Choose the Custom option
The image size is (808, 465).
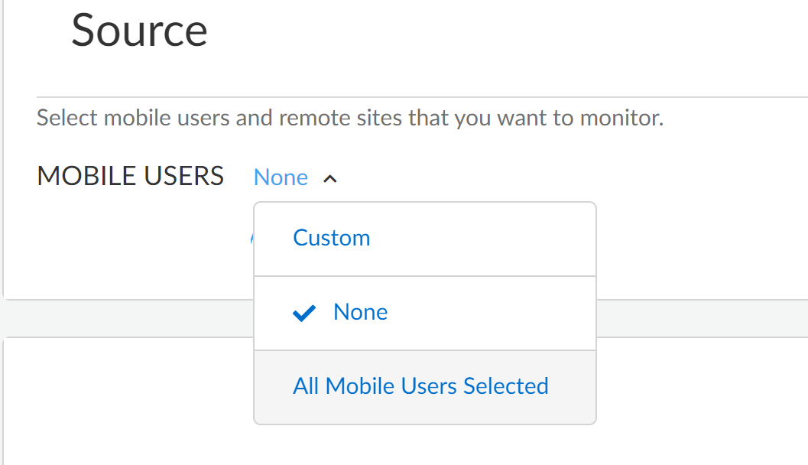pyautogui.click(x=331, y=238)
